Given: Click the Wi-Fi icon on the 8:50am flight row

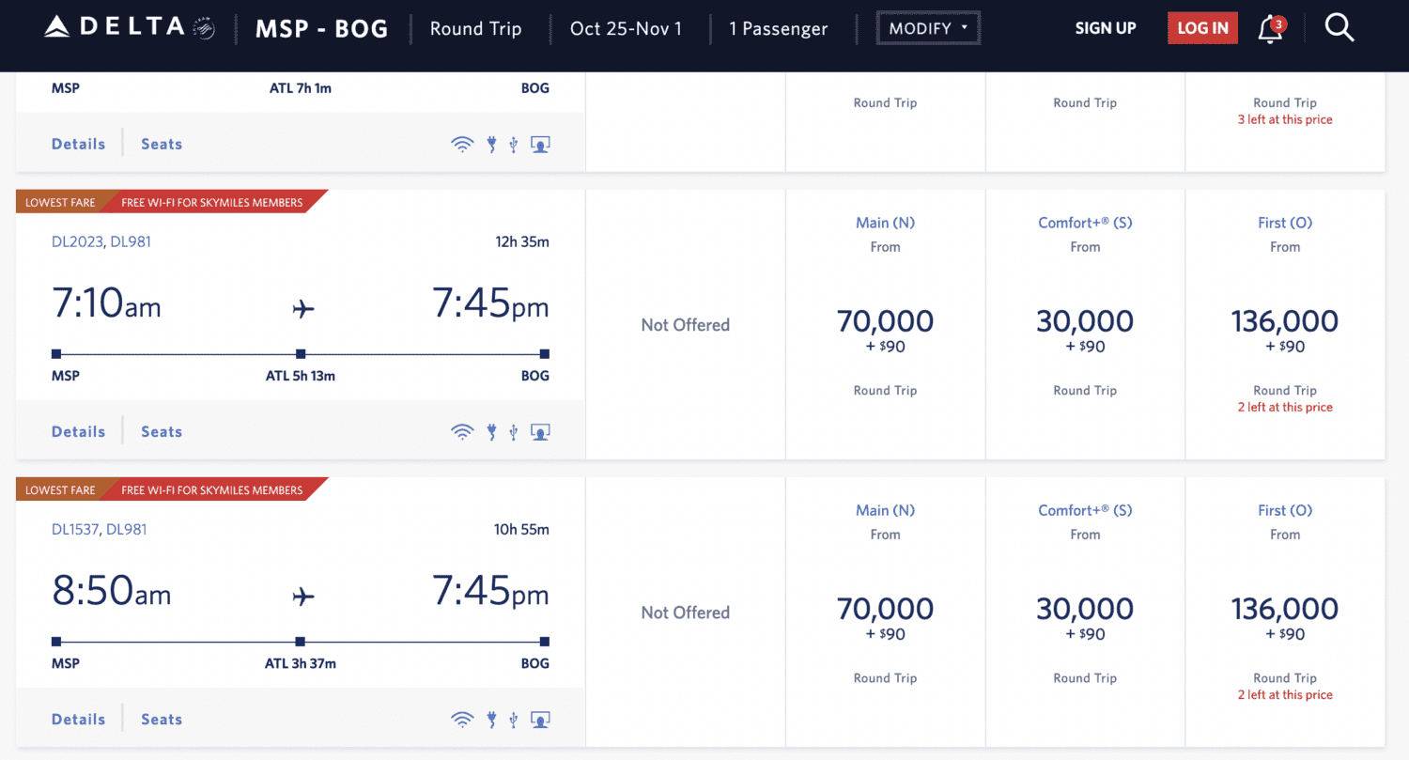Looking at the screenshot, I should [462, 719].
